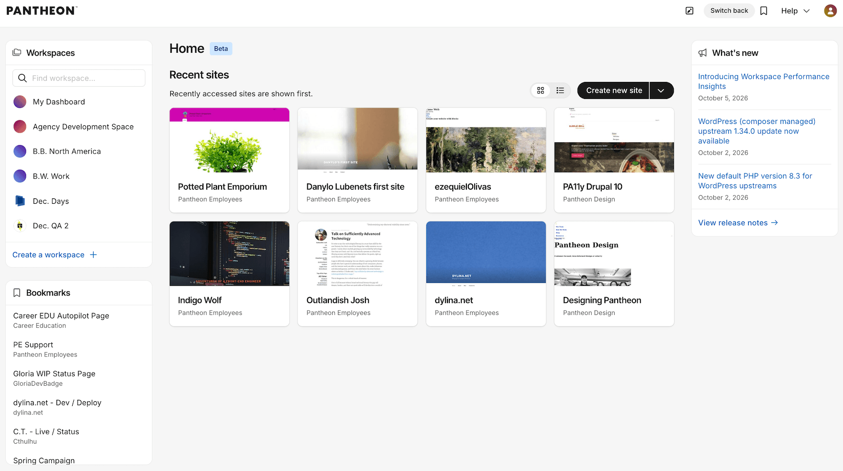Open the PA11y Drupal 10 site card
This screenshot has width=843, height=471.
614,160
